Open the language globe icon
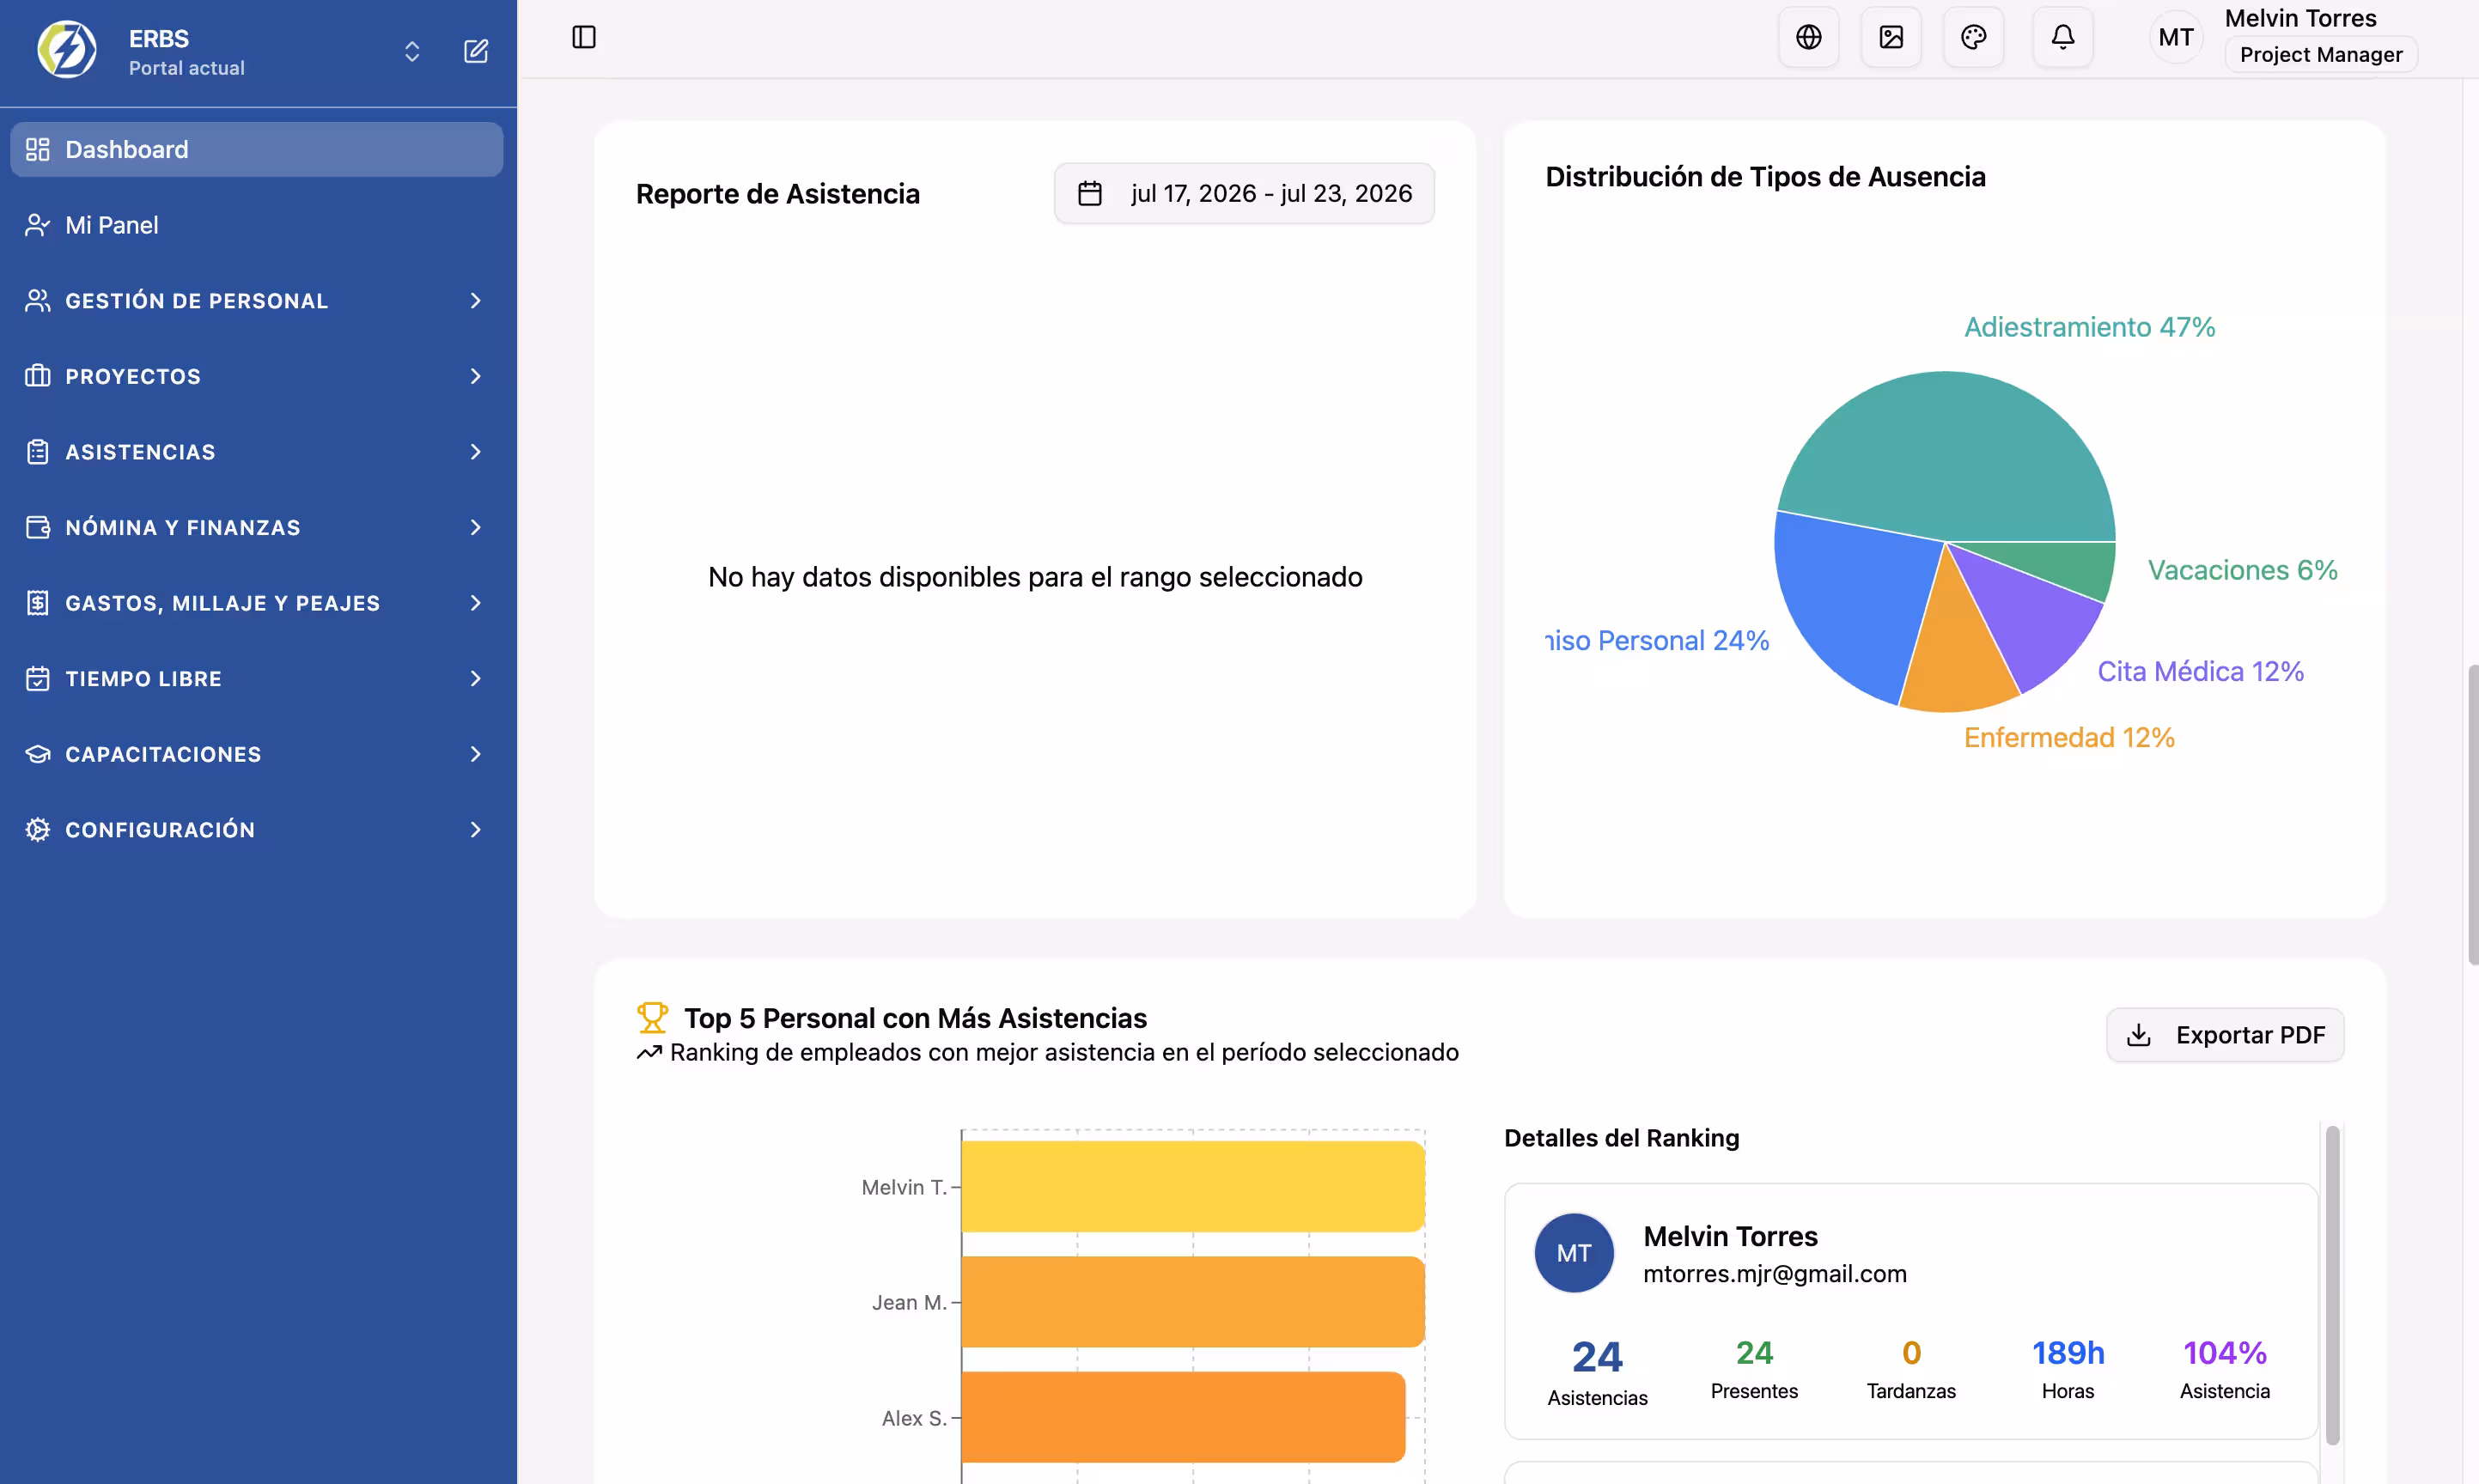Viewport: 2479px width, 1484px height. [1808, 37]
